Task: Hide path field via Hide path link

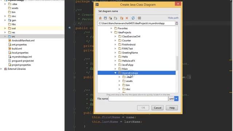Action: pos(173,18)
